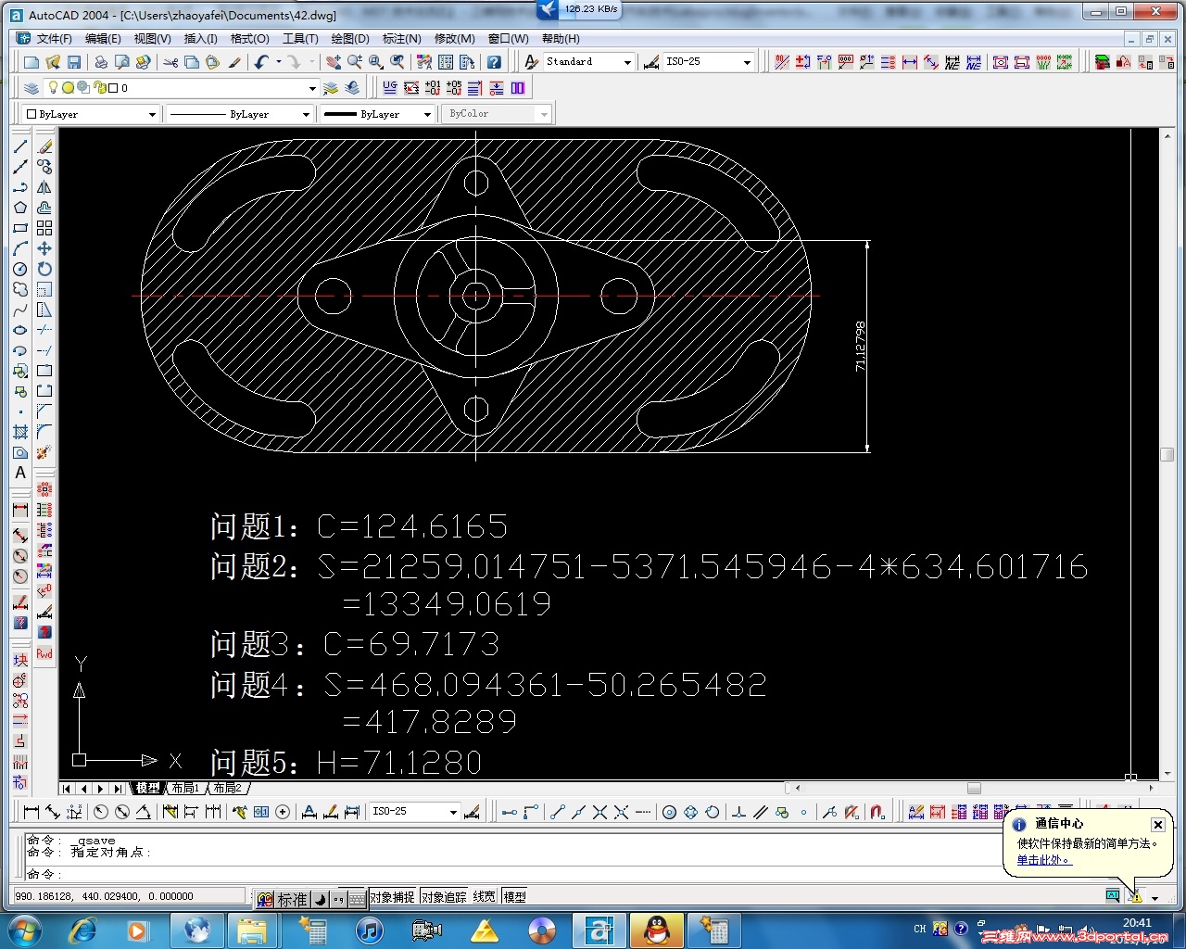The height and width of the screenshot is (949, 1186).
Task: Toggle 线宽 (lineweight) display in status bar
Action: pyautogui.click(x=485, y=897)
